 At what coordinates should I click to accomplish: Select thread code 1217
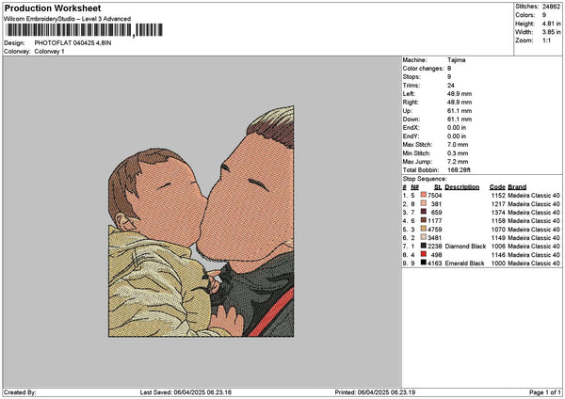(498, 204)
